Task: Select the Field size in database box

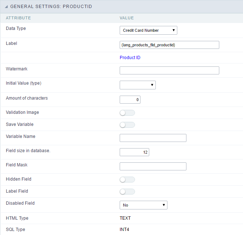Action: (134, 152)
